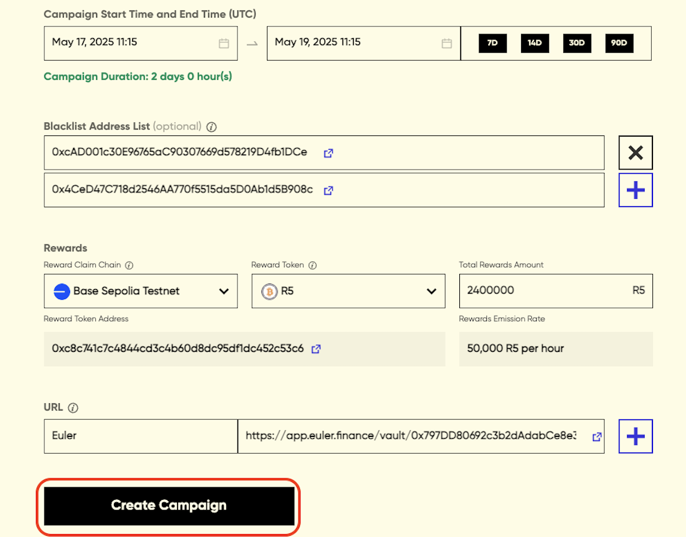This screenshot has height=537, width=686.
Task: Click info icon beside Reward Claim Chain
Action: [x=129, y=266]
